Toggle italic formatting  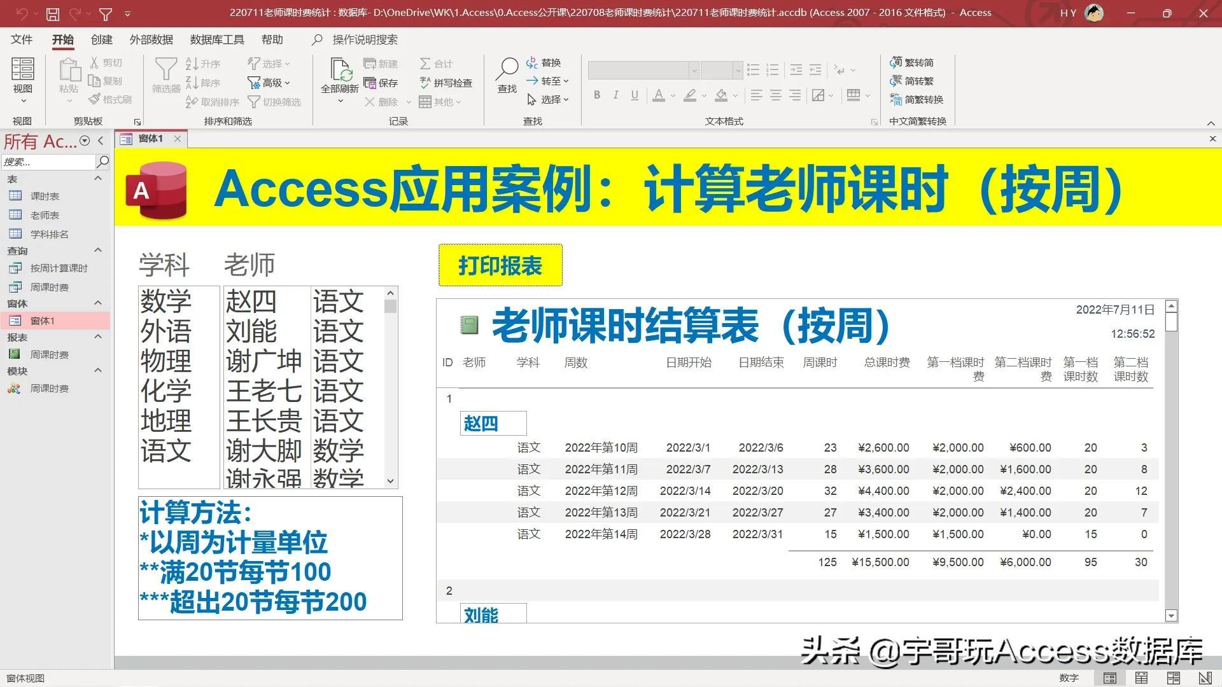(615, 95)
